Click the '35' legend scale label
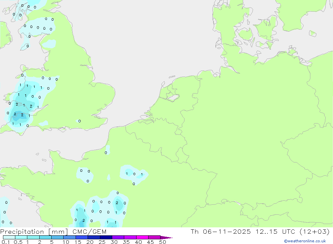 point(126,242)
